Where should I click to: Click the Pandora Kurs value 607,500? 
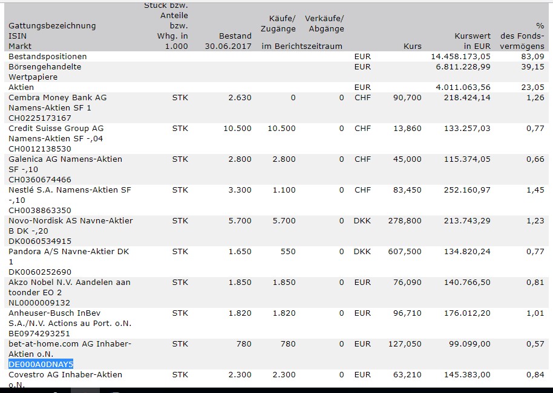tap(405, 252)
